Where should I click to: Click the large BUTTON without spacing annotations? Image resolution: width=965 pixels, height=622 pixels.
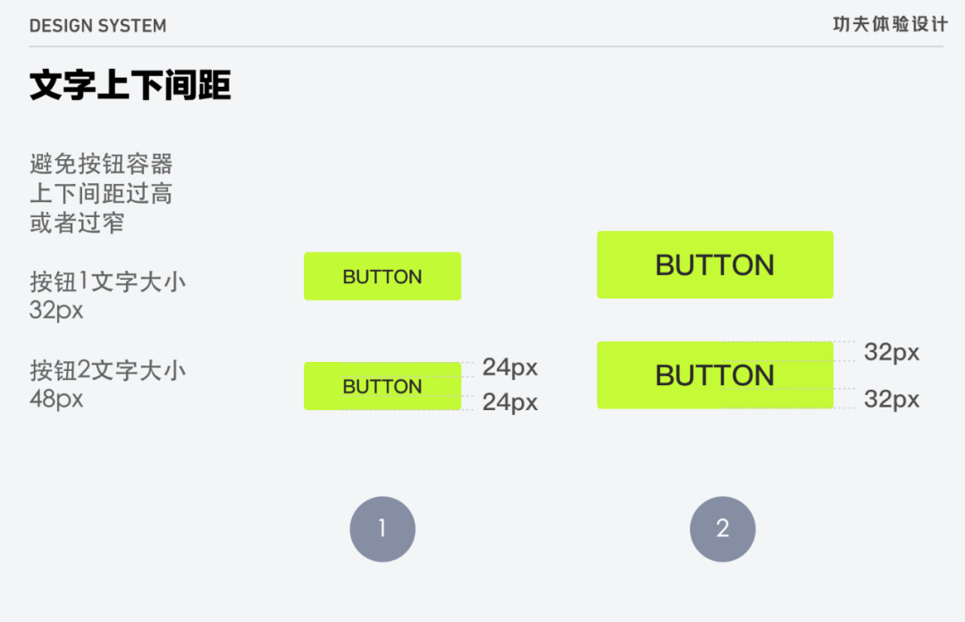tap(715, 265)
